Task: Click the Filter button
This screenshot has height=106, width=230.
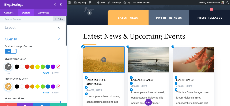Action: click(59, 19)
